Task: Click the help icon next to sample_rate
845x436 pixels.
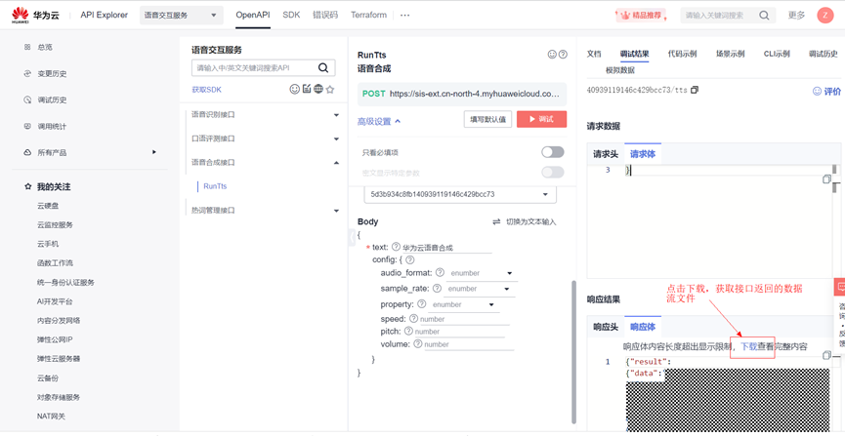Action: pyautogui.click(x=437, y=289)
